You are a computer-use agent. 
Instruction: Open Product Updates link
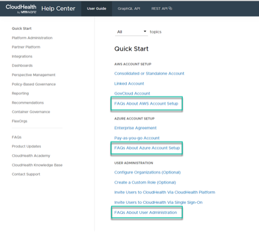coord(27,146)
